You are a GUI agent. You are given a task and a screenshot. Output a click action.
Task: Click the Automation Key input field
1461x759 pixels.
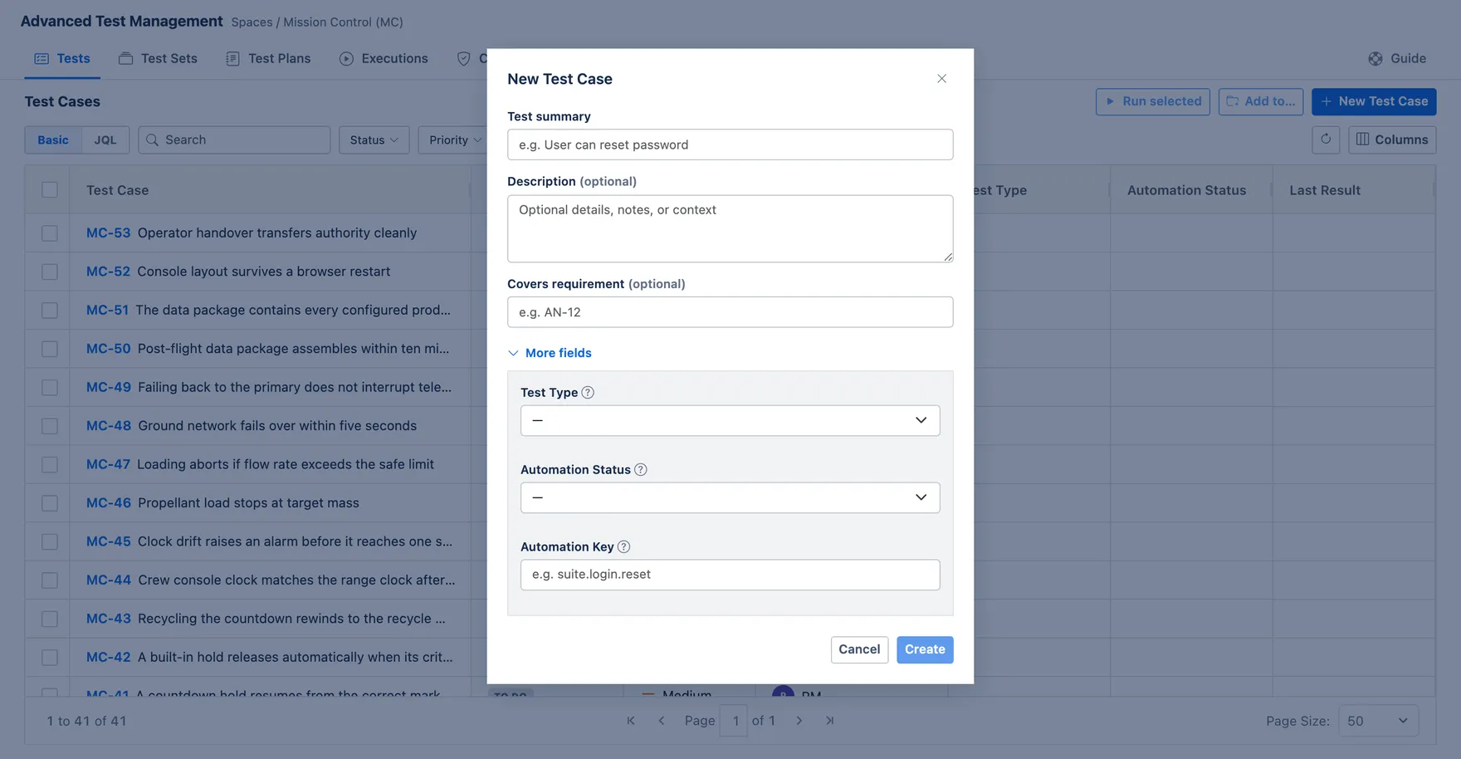point(730,575)
